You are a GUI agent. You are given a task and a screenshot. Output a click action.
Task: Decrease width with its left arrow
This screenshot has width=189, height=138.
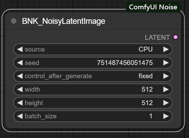coord(20,90)
